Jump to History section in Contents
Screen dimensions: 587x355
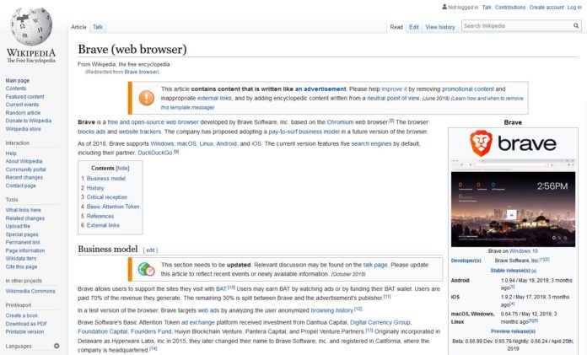click(x=95, y=188)
